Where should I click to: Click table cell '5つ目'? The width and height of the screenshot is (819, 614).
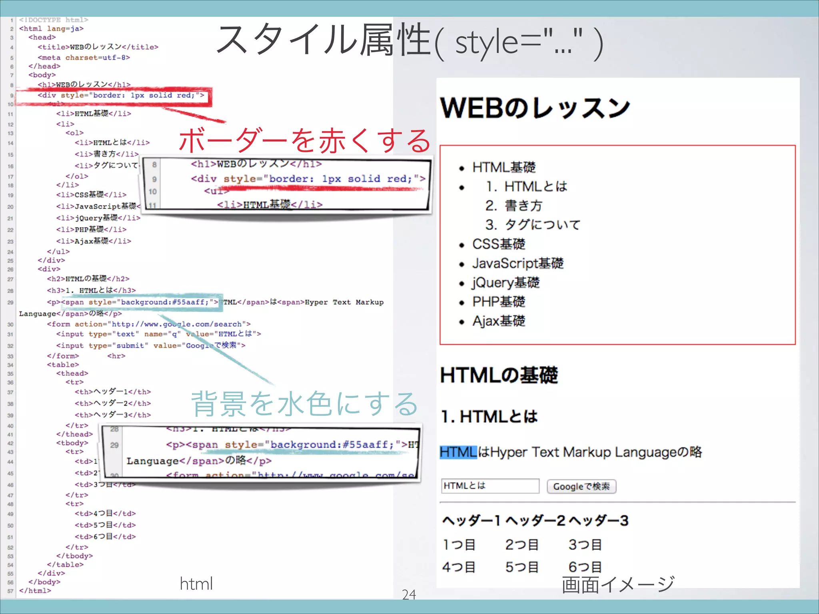point(522,567)
